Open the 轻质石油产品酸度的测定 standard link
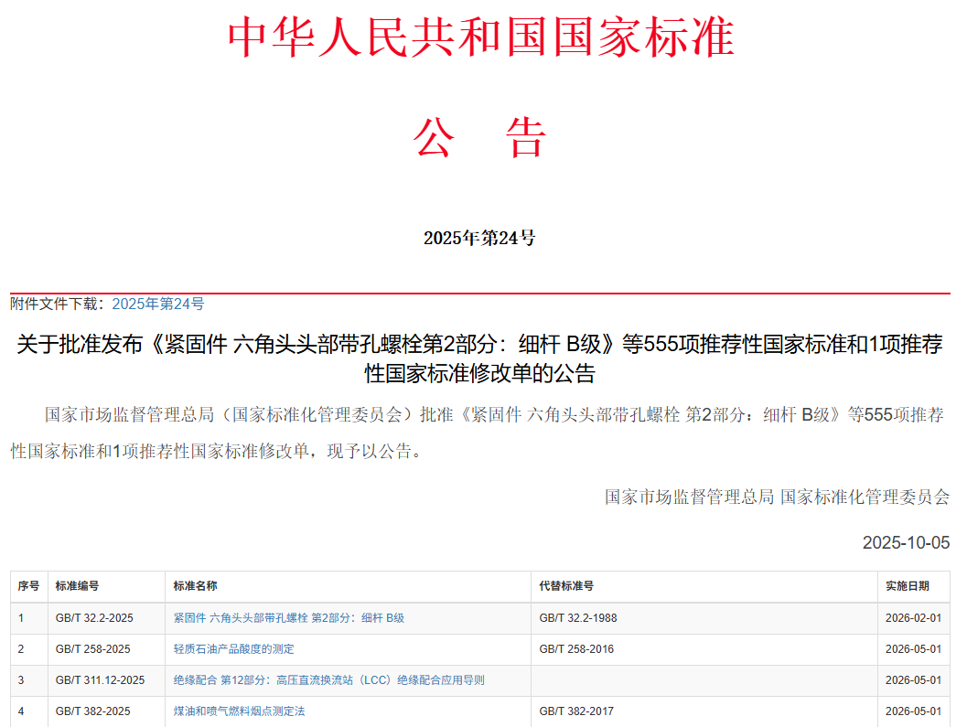The image size is (967, 727). coord(233,649)
